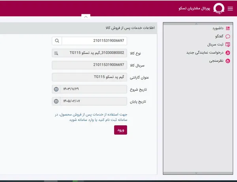Viewport: 237px width, 182px height.
Task: Click the dashboard grid icon
Action: (228, 28)
